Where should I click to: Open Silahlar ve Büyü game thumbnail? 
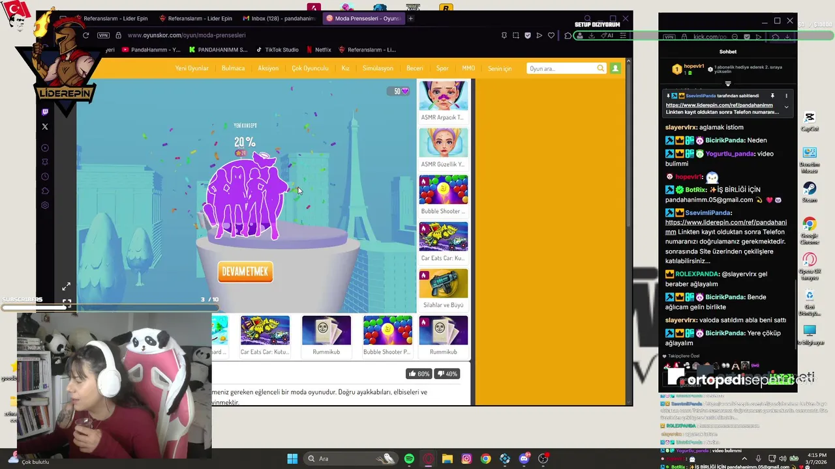(443, 283)
